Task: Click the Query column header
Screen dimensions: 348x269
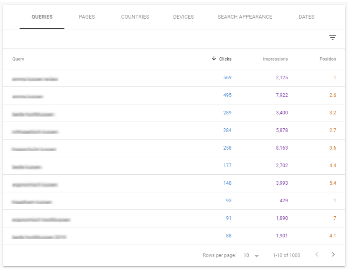Action: point(18,59)
